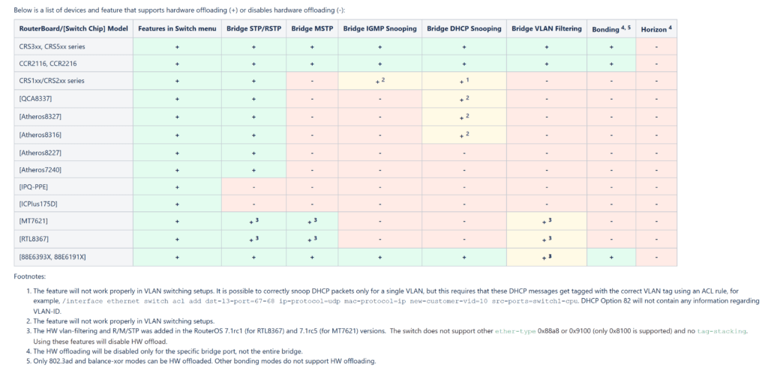Select the "CRS3xx, CRS5xx series" row label
The height and width of the screenshot is (376, 768).
tap(73, 47)
